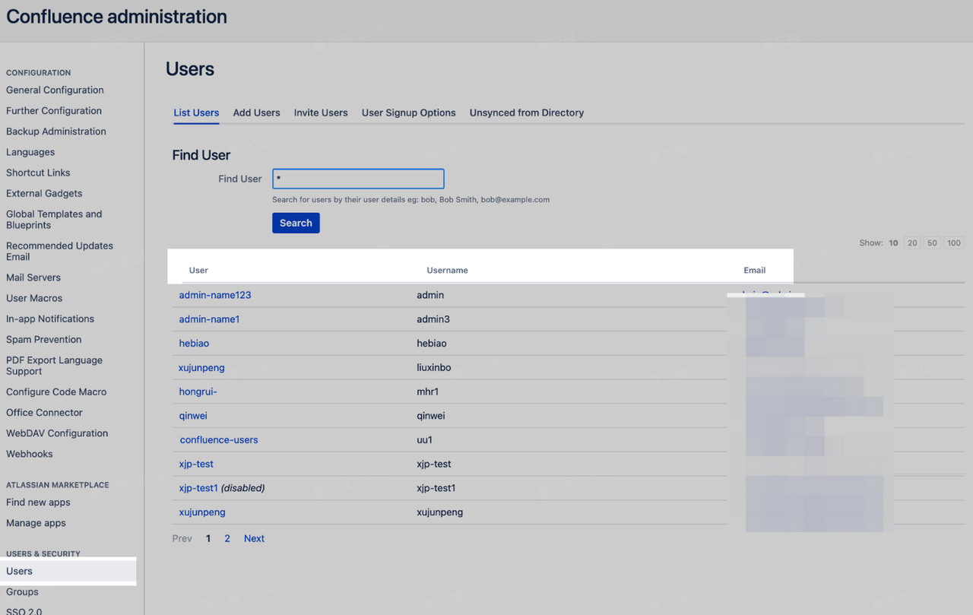Go to the Groups section
973x615 pixels.
click(22, 591)
